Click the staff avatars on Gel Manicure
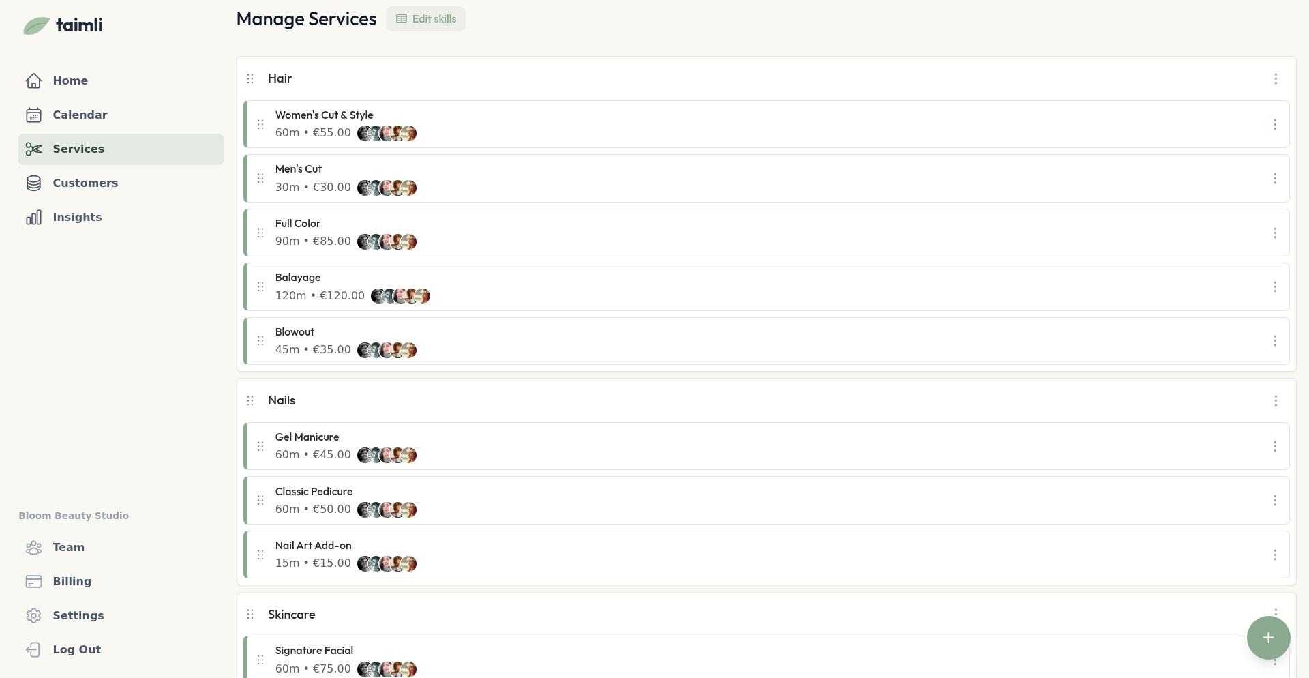This screenshot has height=678, width=1309. coord(387,456)
